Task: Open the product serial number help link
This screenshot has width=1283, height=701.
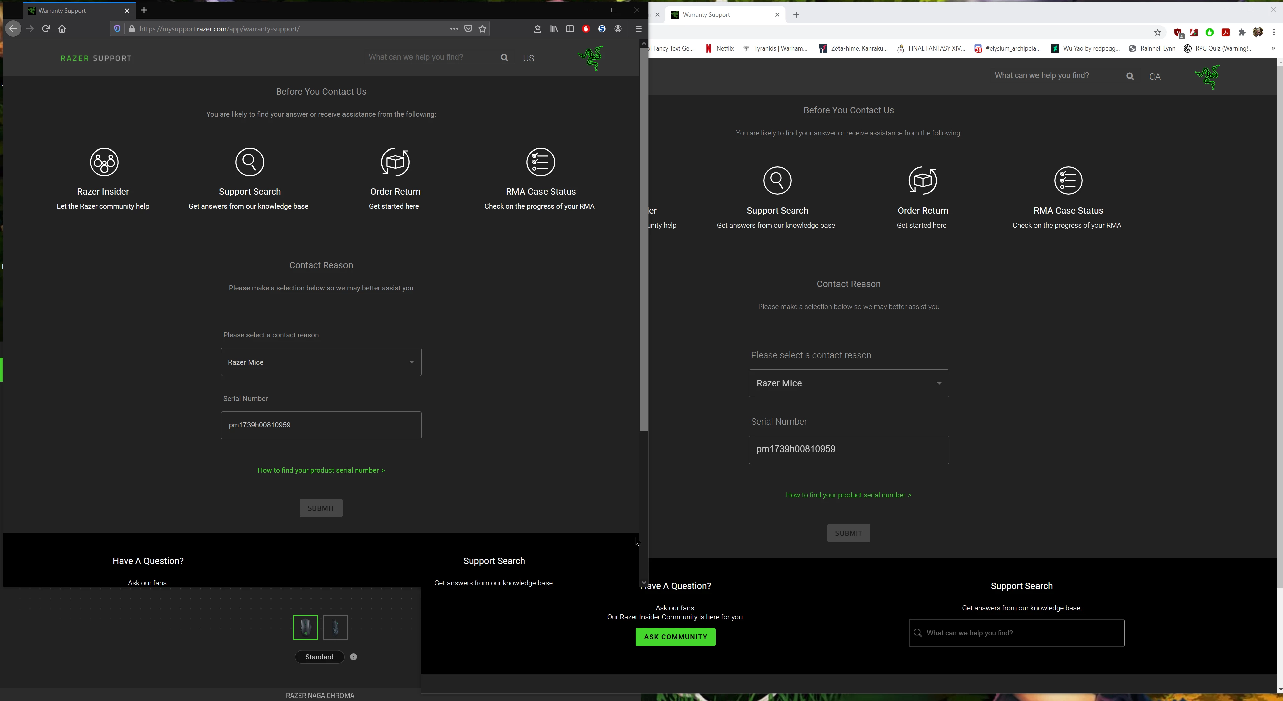Action: (x=321, y=470)
